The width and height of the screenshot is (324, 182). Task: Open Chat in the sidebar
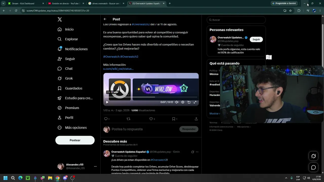tap(65, 69)
